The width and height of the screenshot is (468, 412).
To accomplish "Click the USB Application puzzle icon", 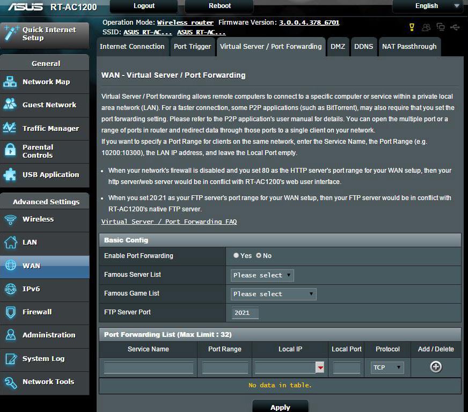I will click(x=10, y=174).
